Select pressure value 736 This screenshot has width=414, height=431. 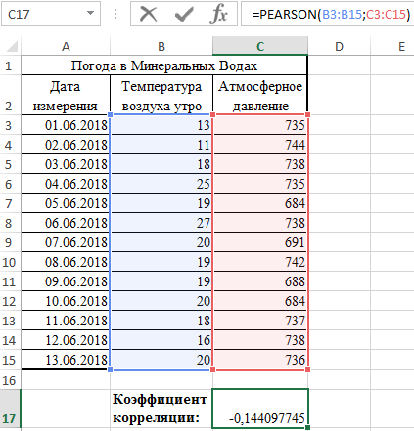[260, 360]
